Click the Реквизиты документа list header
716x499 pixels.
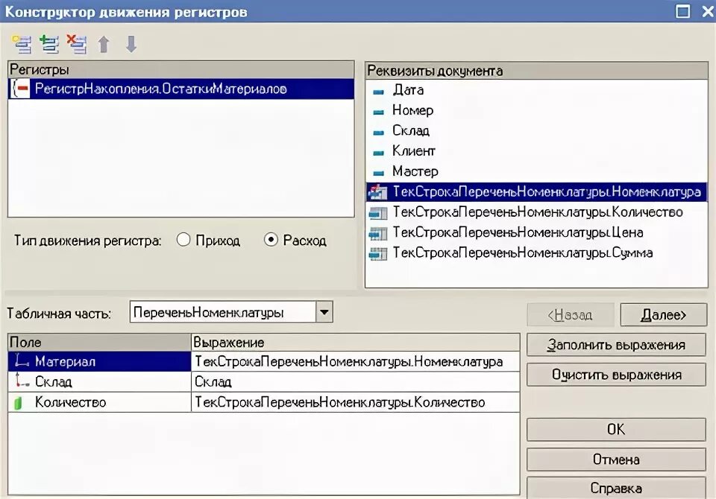tap(536, 71)
